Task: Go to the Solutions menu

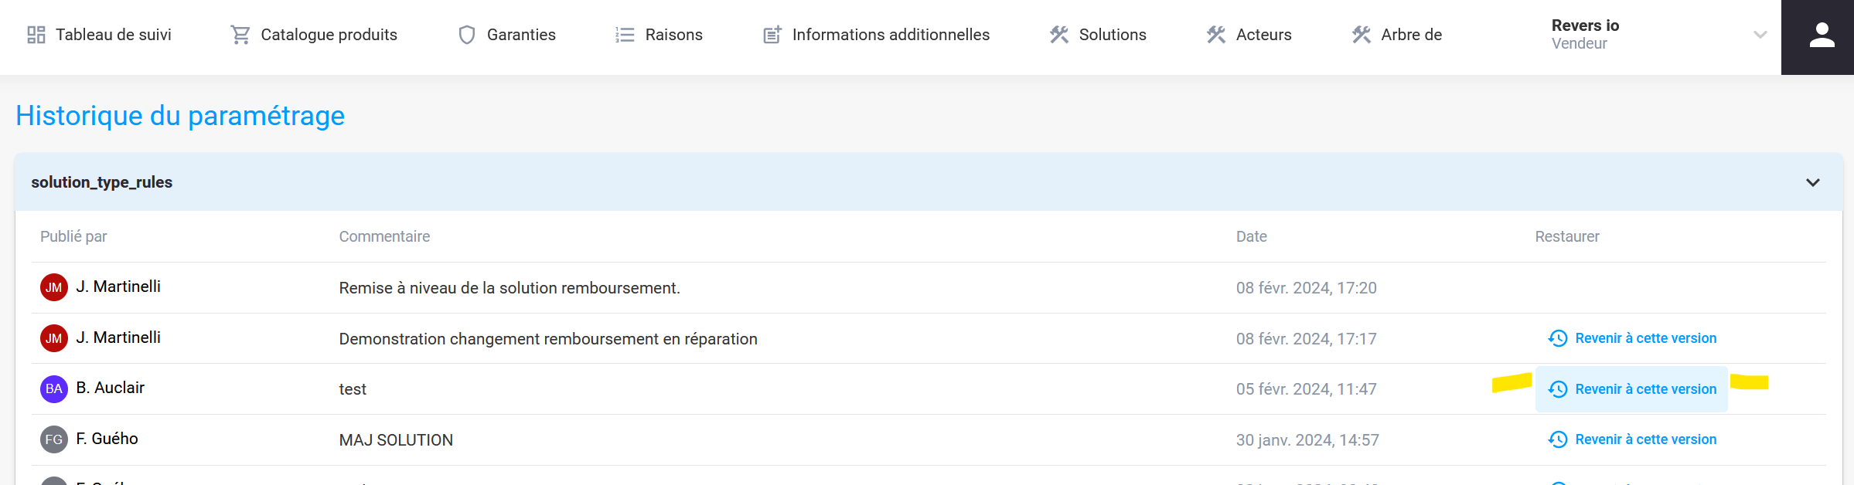Action: click(x=1112, y=35)
